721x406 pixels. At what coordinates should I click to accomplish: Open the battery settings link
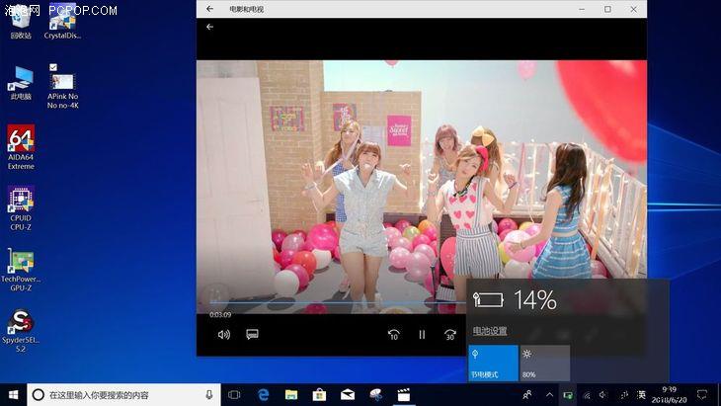tap(490, 331)
